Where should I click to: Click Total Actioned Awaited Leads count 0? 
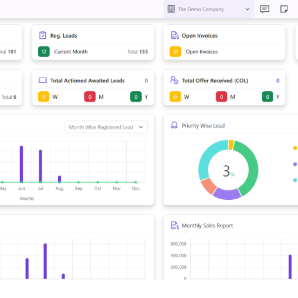point(146,81)
